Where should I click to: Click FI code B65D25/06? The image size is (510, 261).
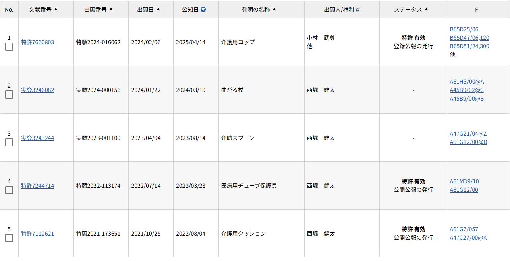464,29
